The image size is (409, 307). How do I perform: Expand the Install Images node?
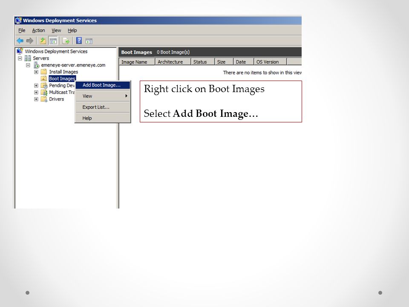(x=36, y=72)
